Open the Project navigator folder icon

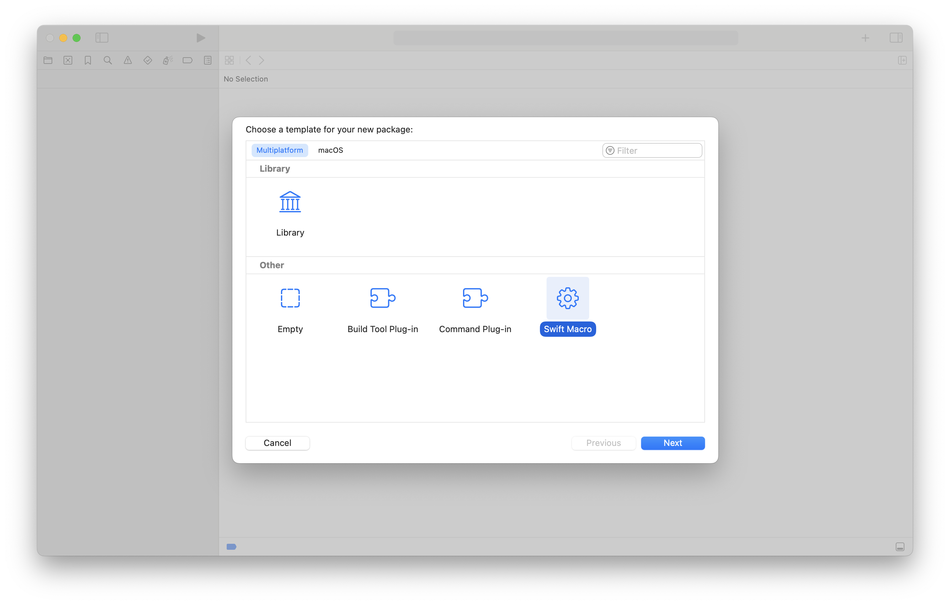click(x=48, y=60)
